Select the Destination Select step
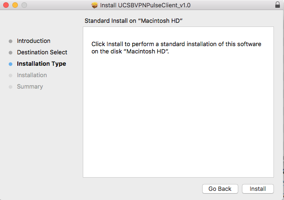The width and height of the screenshot is (284, 200). pos(42,52)
